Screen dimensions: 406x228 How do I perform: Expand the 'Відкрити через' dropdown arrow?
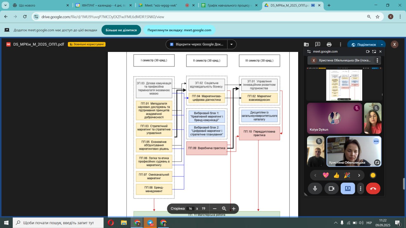click(x=232, y=44)
